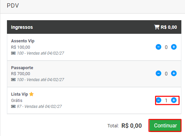Add another Lista Vip ticket

click(174, 100)
